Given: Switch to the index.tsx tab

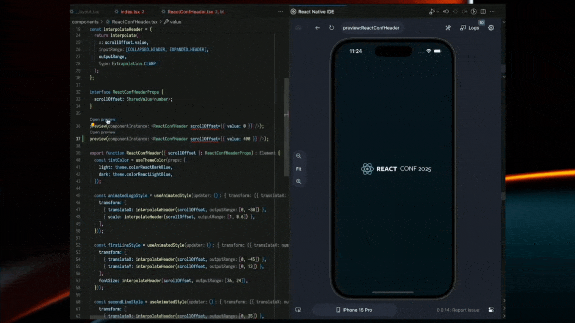Looking at the screenshot, I should click(130, 12).
